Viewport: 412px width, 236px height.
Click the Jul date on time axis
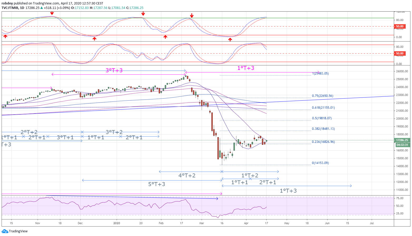(x=372, y=223)
